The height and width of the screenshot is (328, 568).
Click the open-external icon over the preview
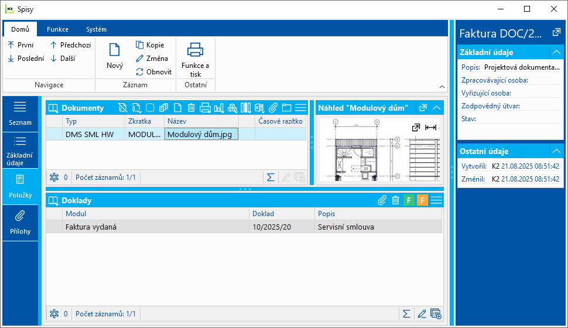(416, 128)
